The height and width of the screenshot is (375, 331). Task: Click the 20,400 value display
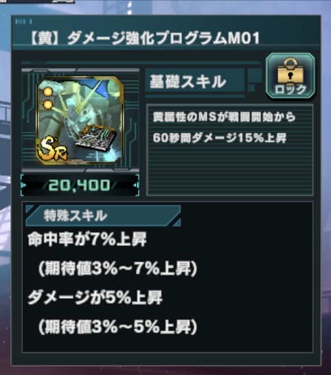click(80, 185)
